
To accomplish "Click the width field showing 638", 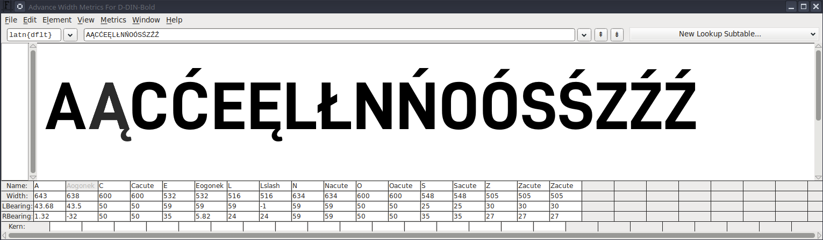I will click(x=82, y=196).
